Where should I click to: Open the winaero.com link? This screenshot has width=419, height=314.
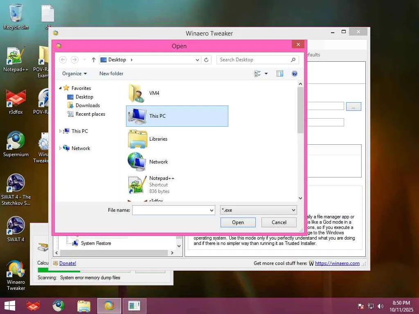point(337,263)
